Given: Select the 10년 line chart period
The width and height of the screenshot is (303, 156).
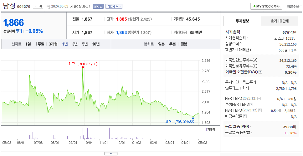Looking at the screenshot, I should 96,44.
